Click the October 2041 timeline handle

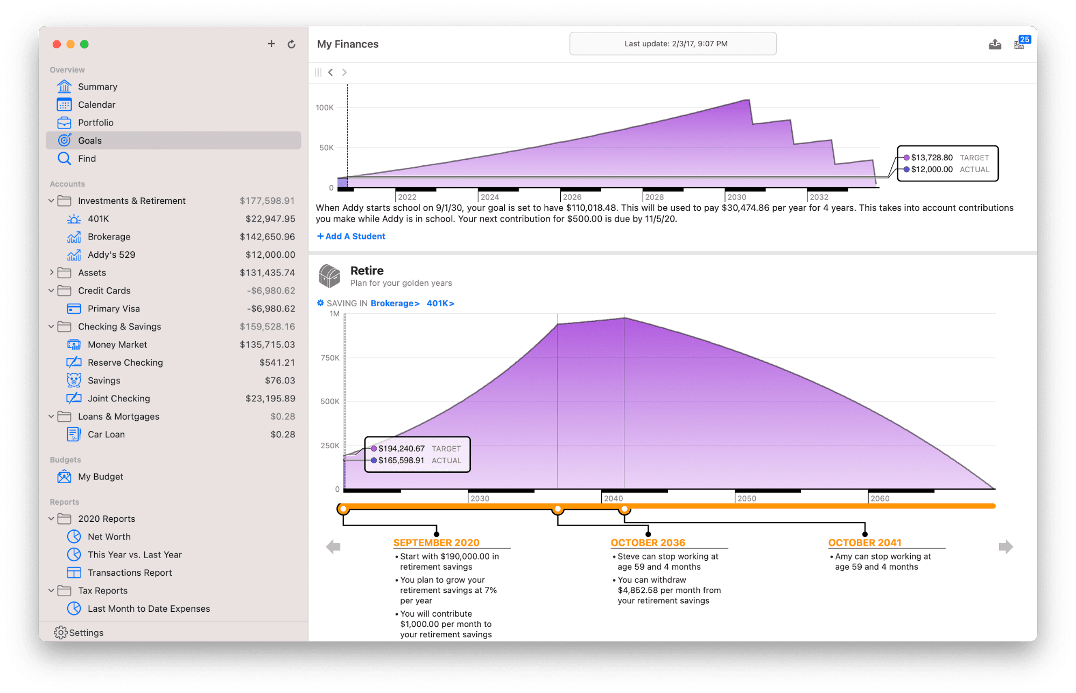624,508
